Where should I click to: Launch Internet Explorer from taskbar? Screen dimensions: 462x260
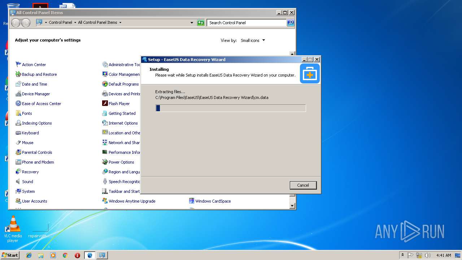(29, 255)
